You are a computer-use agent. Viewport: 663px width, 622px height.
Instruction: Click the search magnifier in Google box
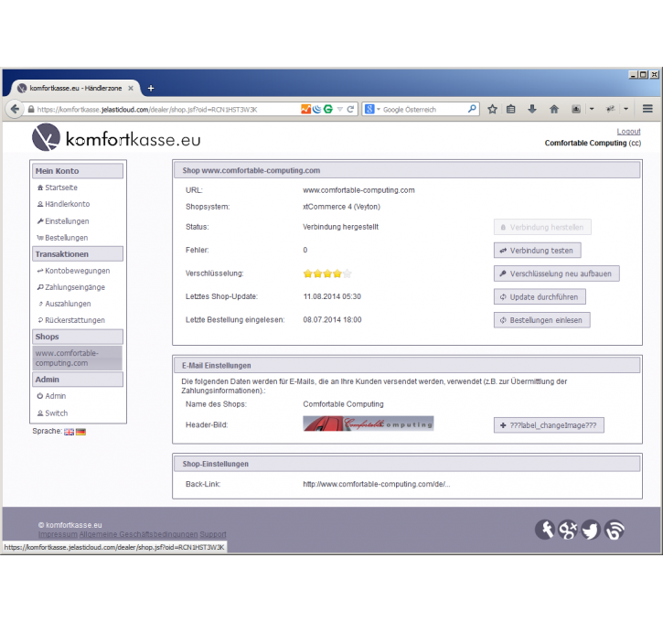pyautogui.click(x=472, y=109)
